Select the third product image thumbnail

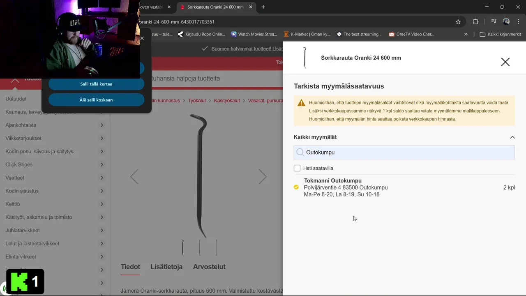(x=217, y=247)
